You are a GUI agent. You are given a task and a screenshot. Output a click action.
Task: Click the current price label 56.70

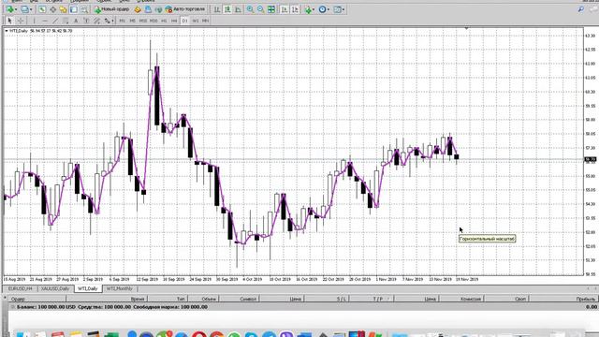pyautogui.click(x=591, y=159)
